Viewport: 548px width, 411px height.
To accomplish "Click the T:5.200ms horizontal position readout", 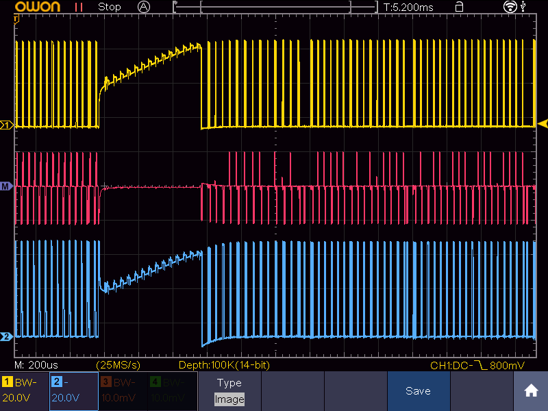I will [x=408, y=8].
